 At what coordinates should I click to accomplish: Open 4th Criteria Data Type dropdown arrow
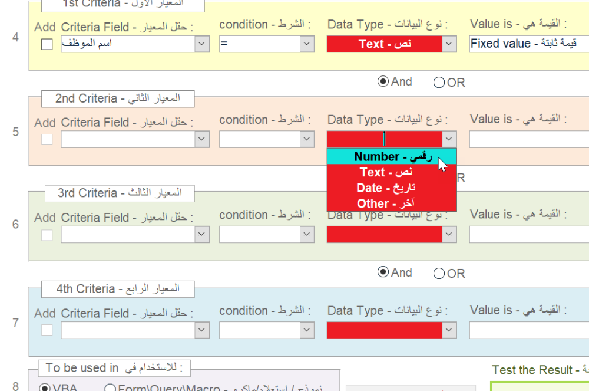pos(449,330)
